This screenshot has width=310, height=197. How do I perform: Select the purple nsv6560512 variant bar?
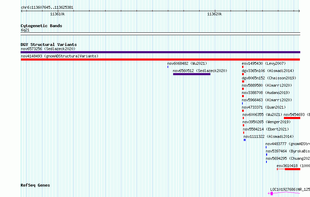pos(192,74)
